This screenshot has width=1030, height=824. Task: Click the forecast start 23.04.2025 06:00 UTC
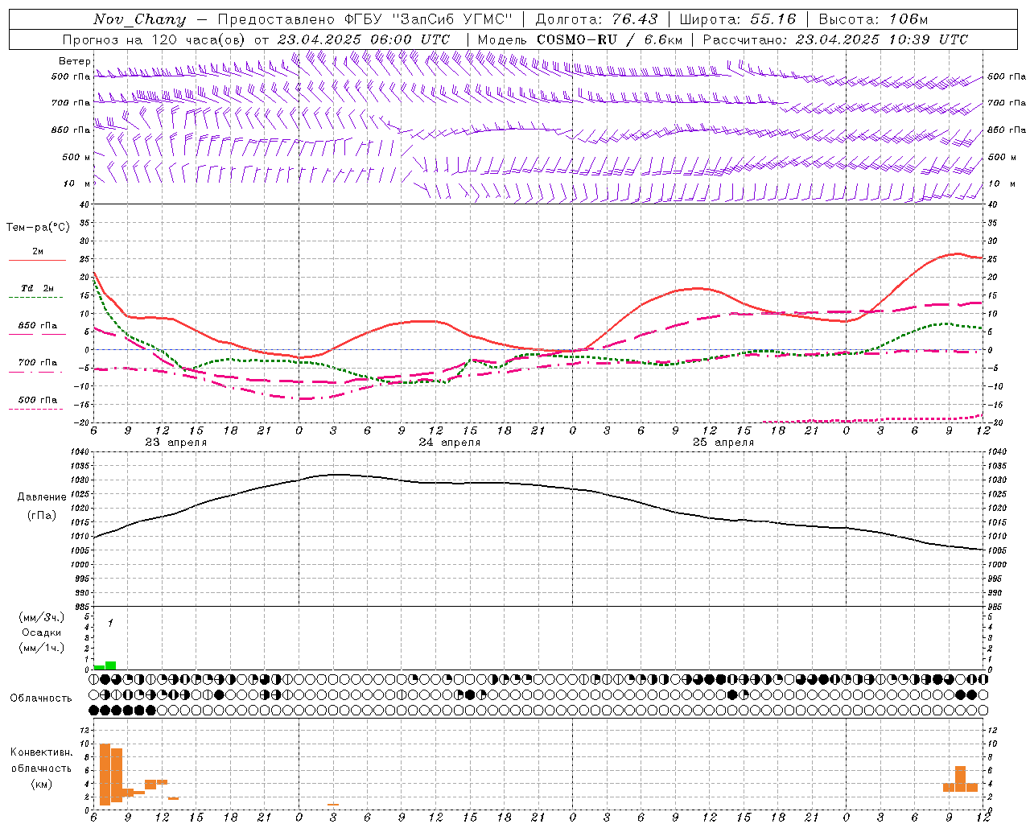364,39
